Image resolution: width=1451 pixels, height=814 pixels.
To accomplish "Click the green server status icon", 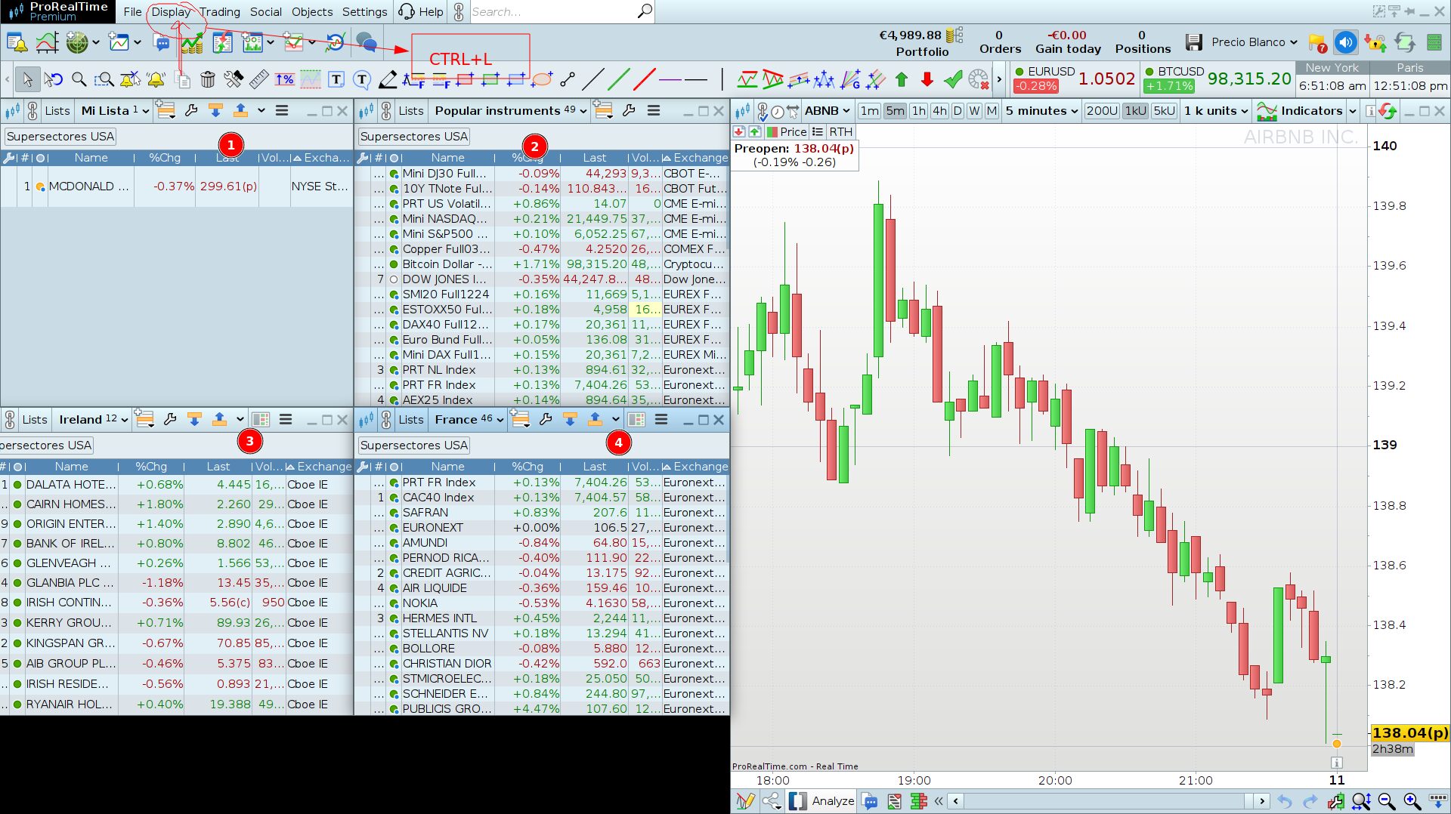I will (1434, 43).
